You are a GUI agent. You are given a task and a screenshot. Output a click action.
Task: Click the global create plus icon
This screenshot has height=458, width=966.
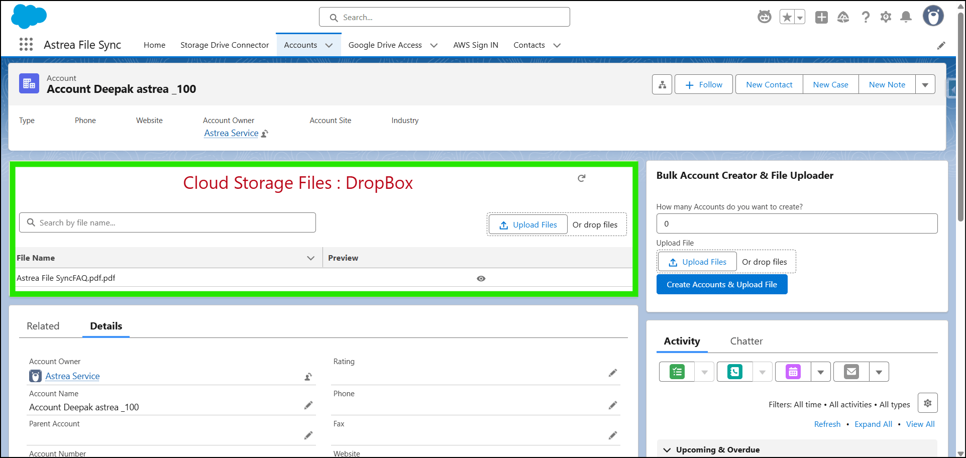point(821,18)
